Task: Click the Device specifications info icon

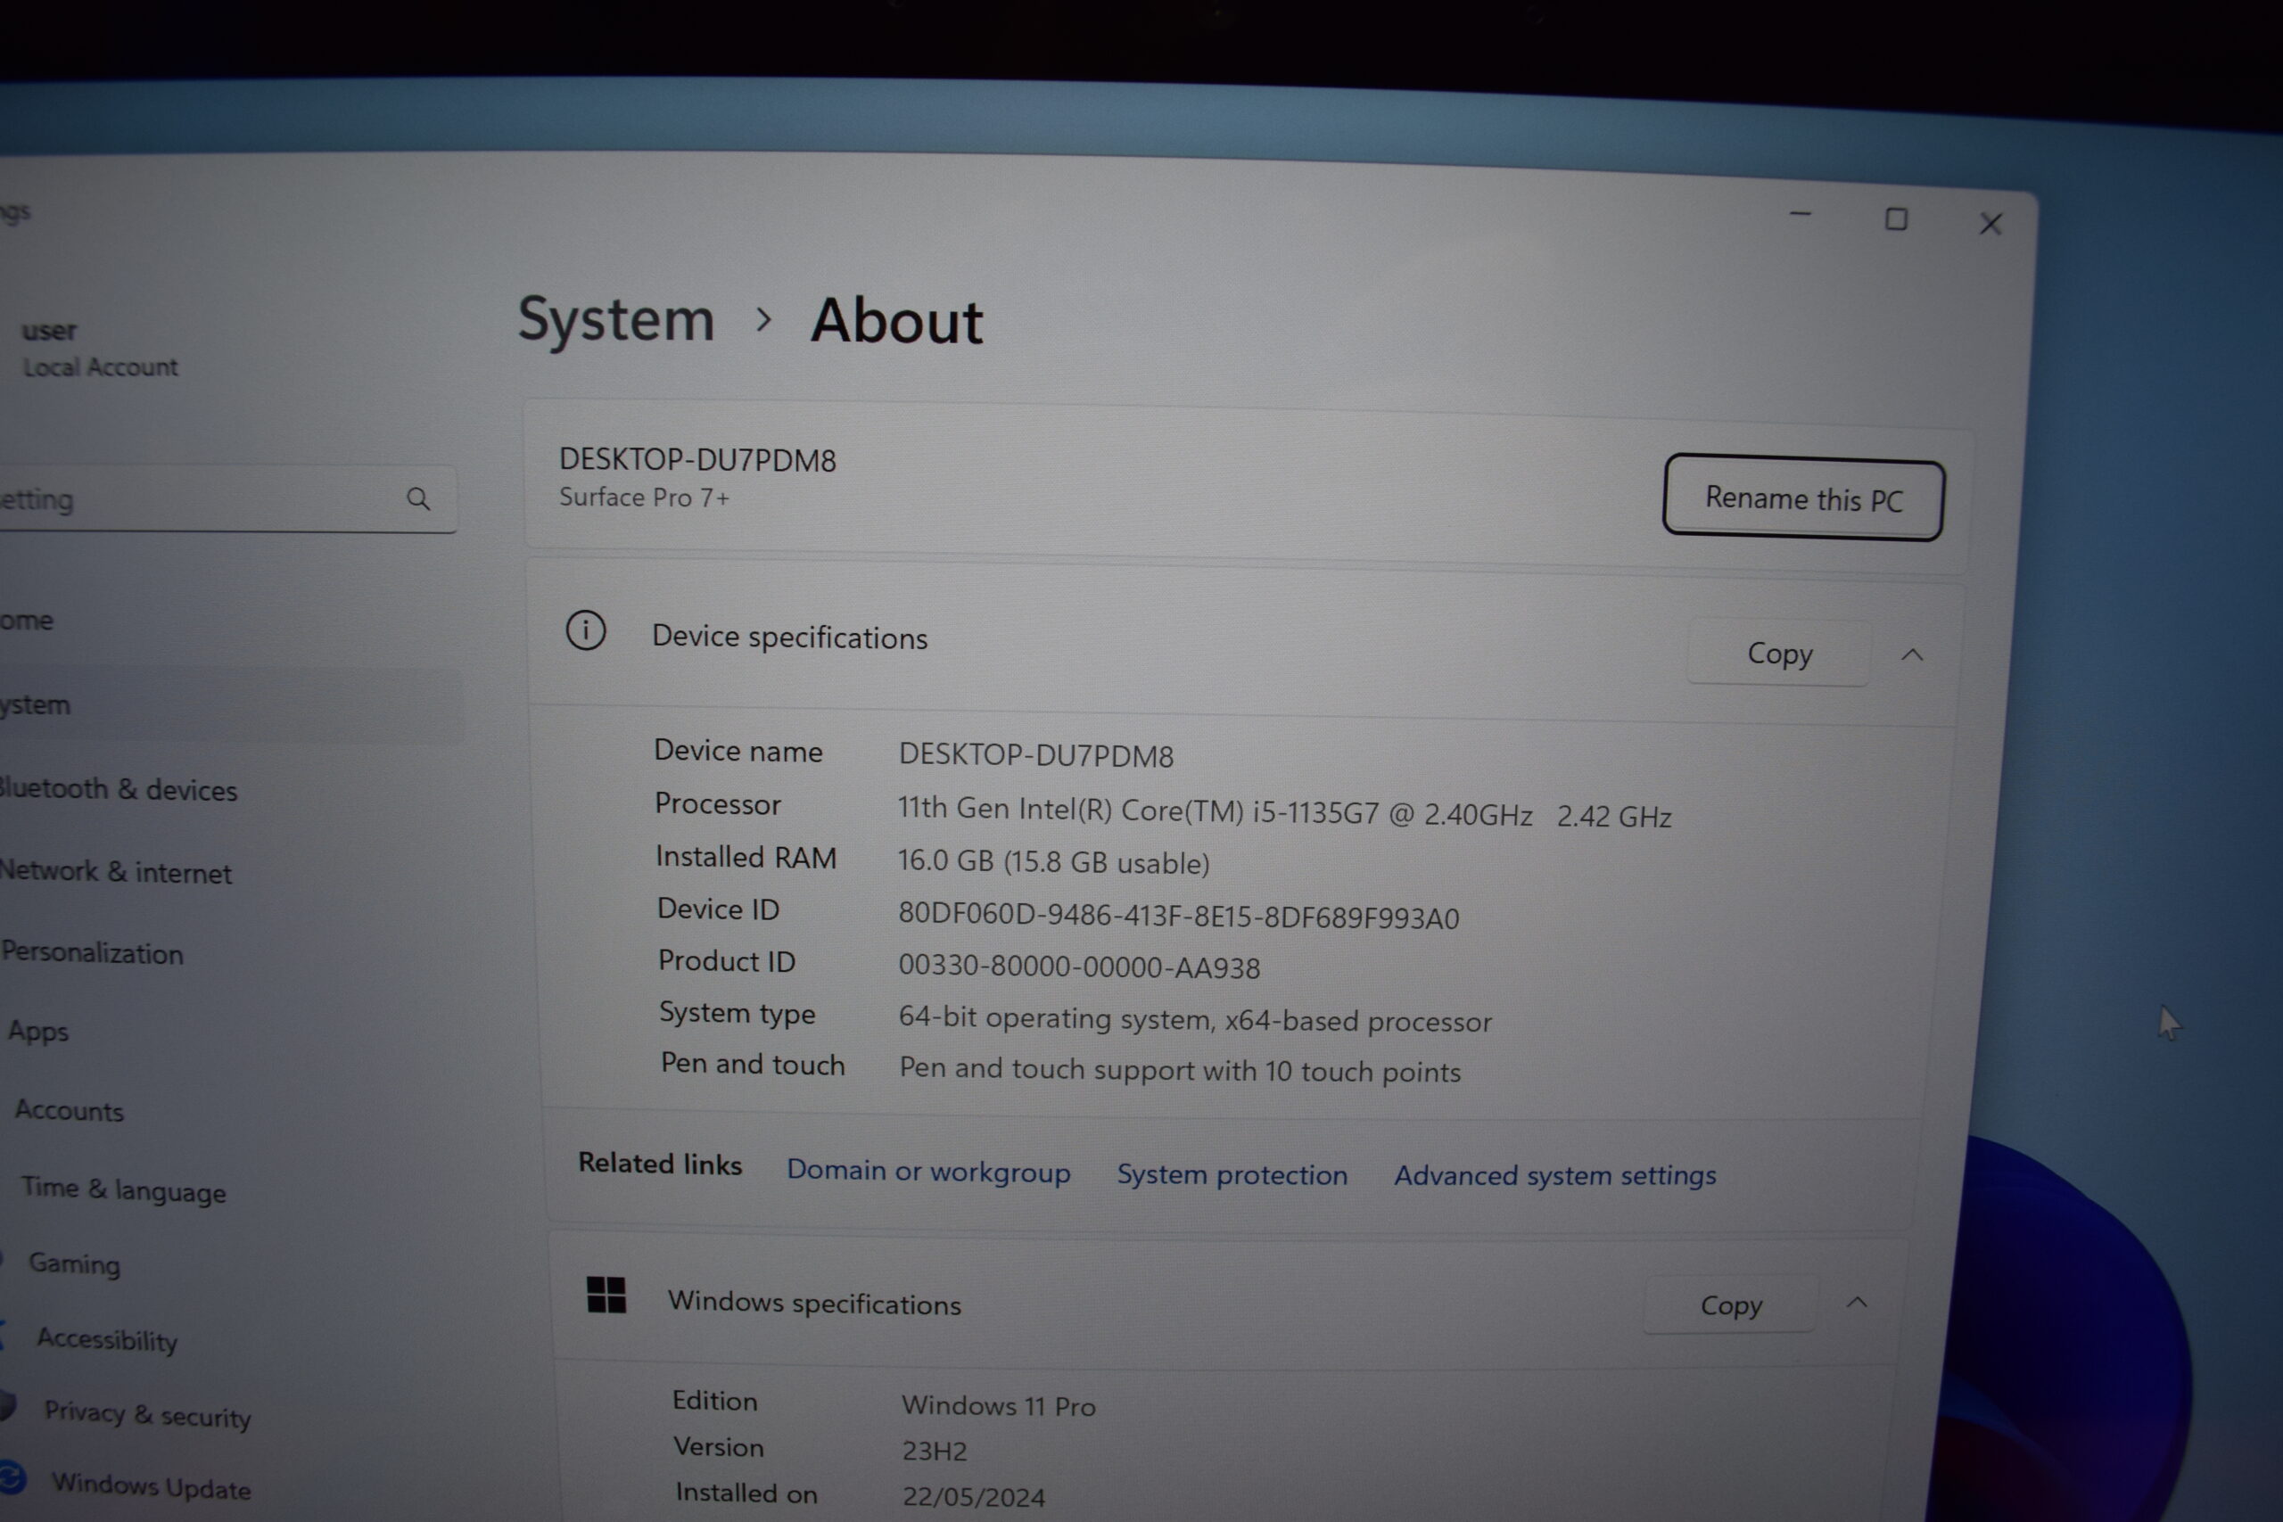Action: click(x=586, y=631)
